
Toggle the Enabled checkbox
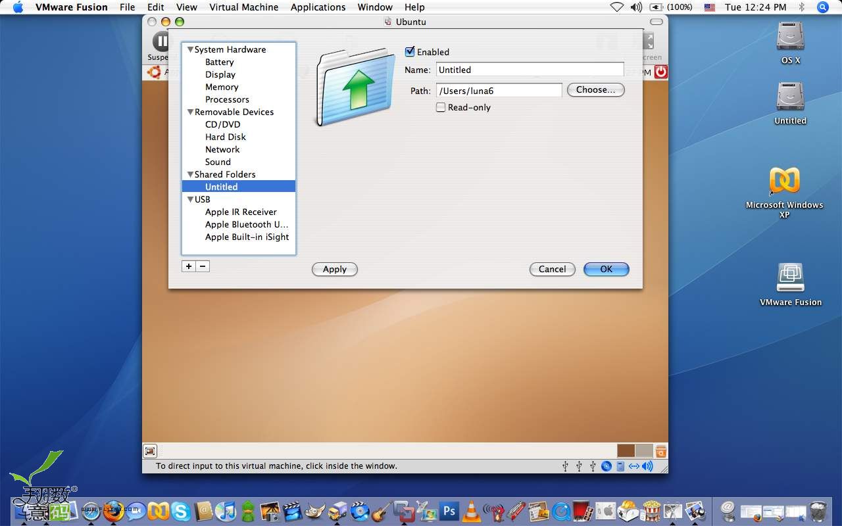(x=410, y=51)
